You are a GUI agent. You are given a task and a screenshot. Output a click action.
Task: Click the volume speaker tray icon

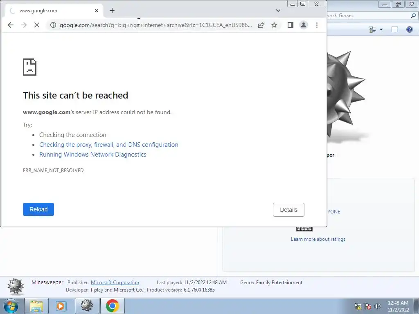point(378,306)
